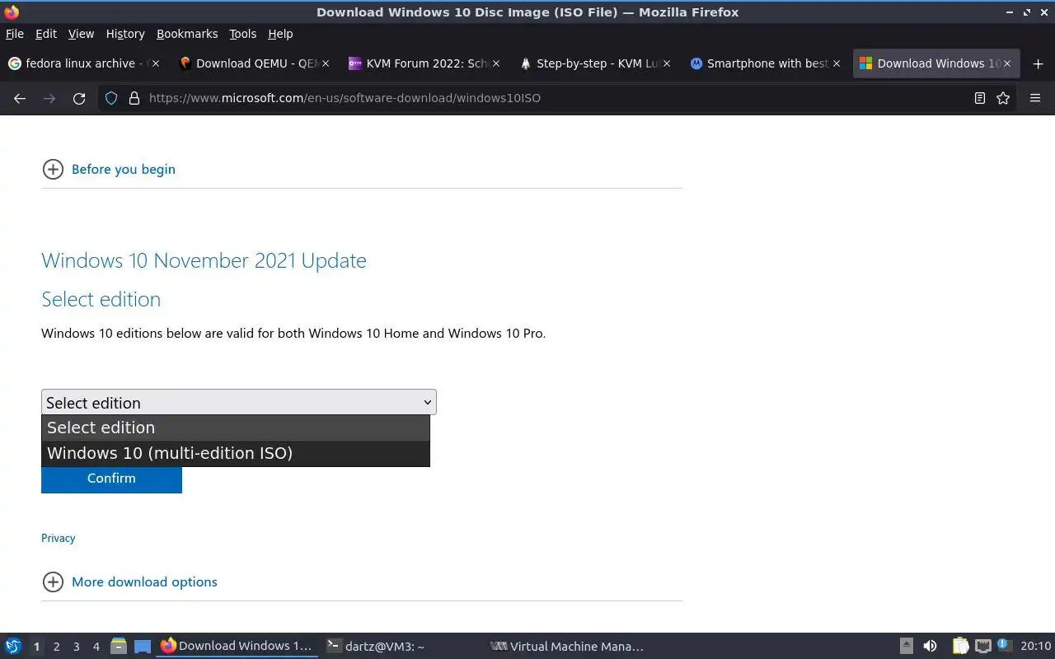
Task: Open the LXQt application menu bird icon
Action: click(x=13, y=646)
